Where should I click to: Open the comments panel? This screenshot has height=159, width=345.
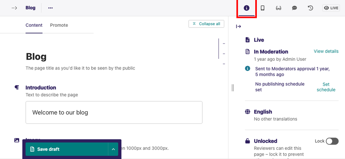294,8
